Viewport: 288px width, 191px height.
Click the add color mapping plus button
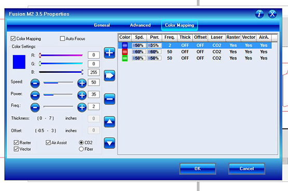tap(109, 53)
